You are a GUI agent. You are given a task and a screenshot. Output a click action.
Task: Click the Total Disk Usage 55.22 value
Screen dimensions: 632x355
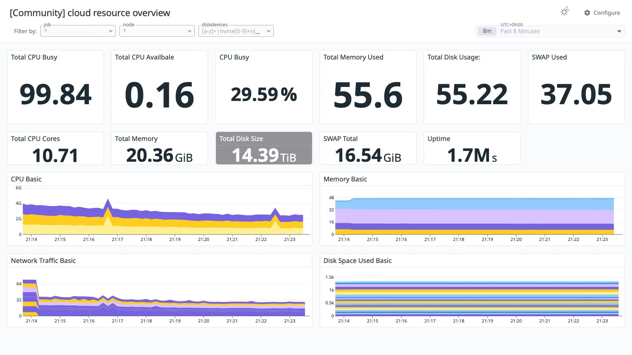(x=472, y=94)
